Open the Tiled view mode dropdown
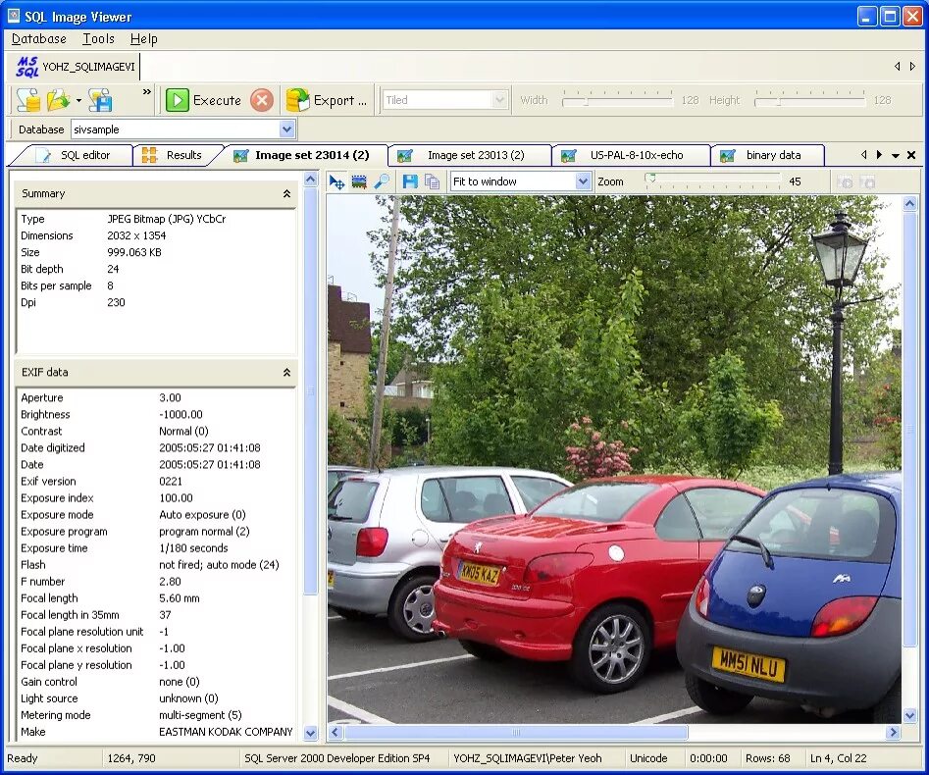929x775 pixels. 499,100
